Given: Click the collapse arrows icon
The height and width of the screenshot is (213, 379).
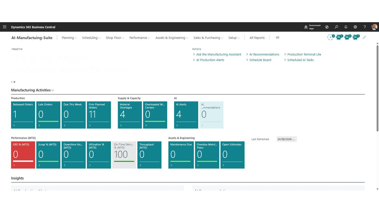Looking at the screenshot, I should click(364, 37).
